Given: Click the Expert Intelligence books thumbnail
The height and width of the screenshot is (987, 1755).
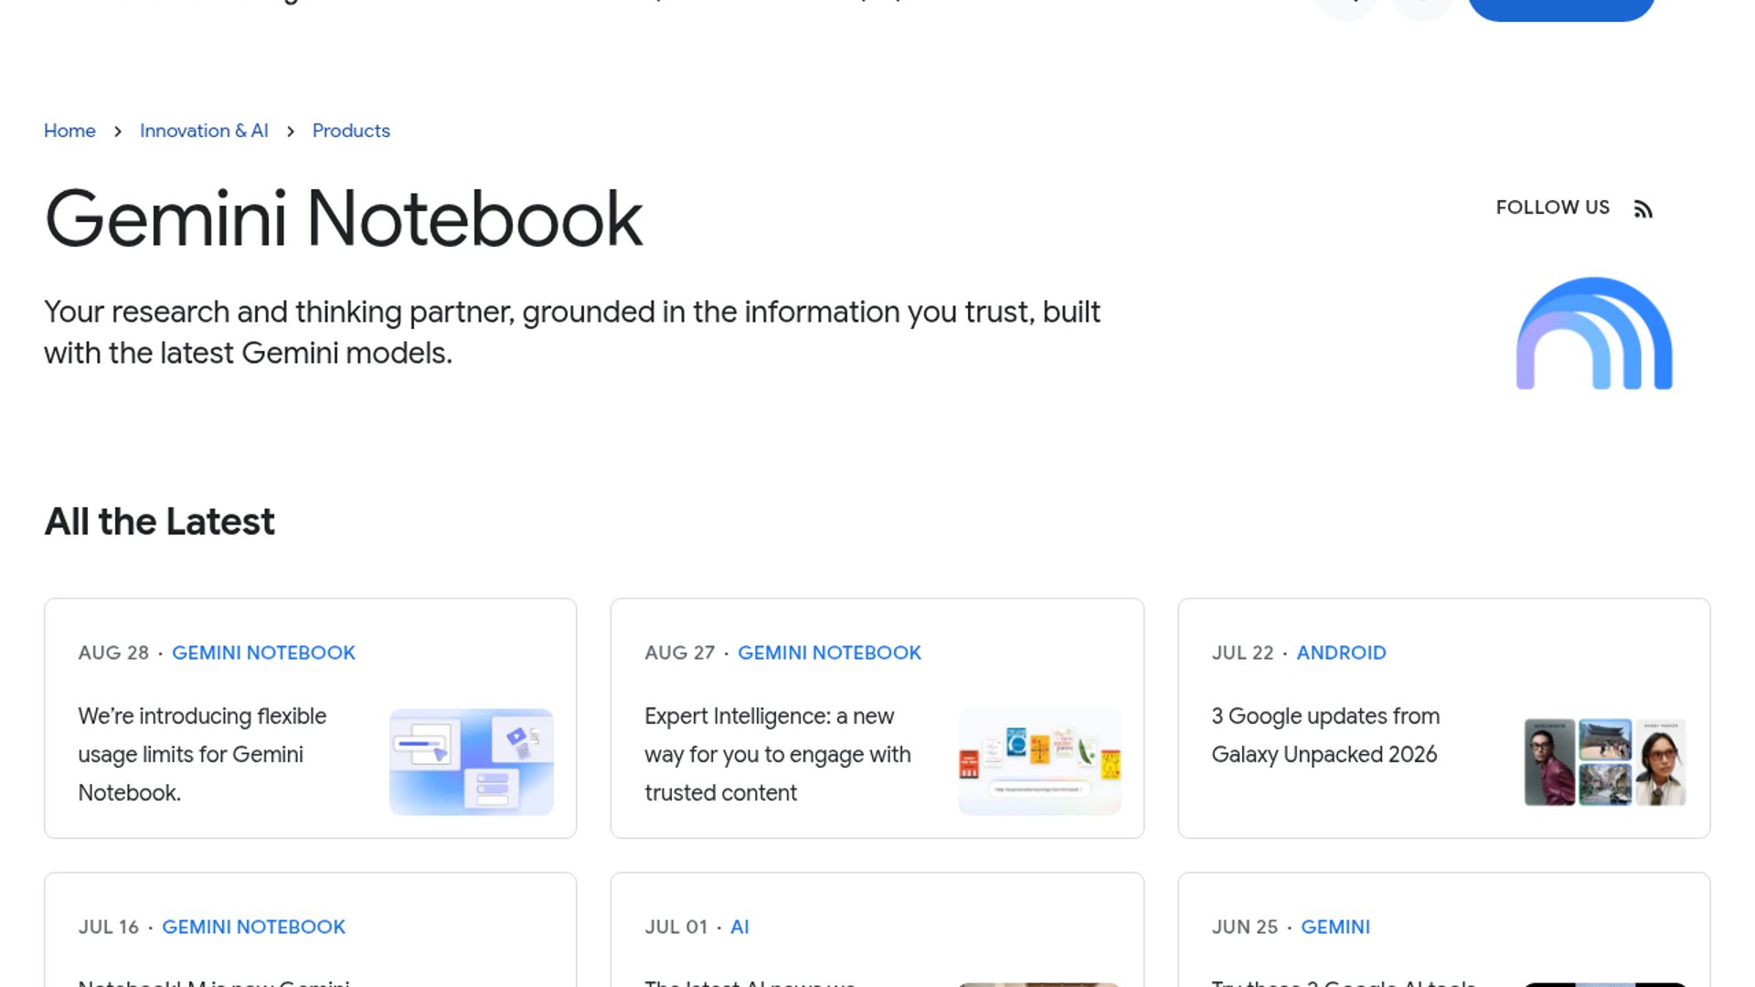Looking at the screenshot, I should pos(1039,761).
